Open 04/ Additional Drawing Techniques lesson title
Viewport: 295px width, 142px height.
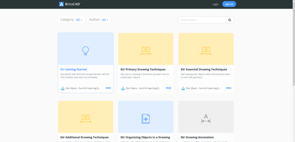pos(84,137)
